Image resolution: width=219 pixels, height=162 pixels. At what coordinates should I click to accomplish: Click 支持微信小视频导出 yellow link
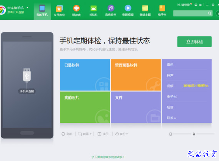196,86
